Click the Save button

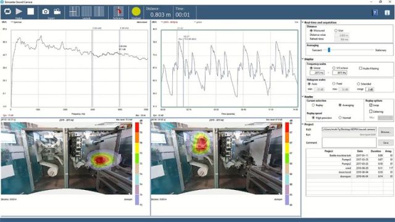385,142
